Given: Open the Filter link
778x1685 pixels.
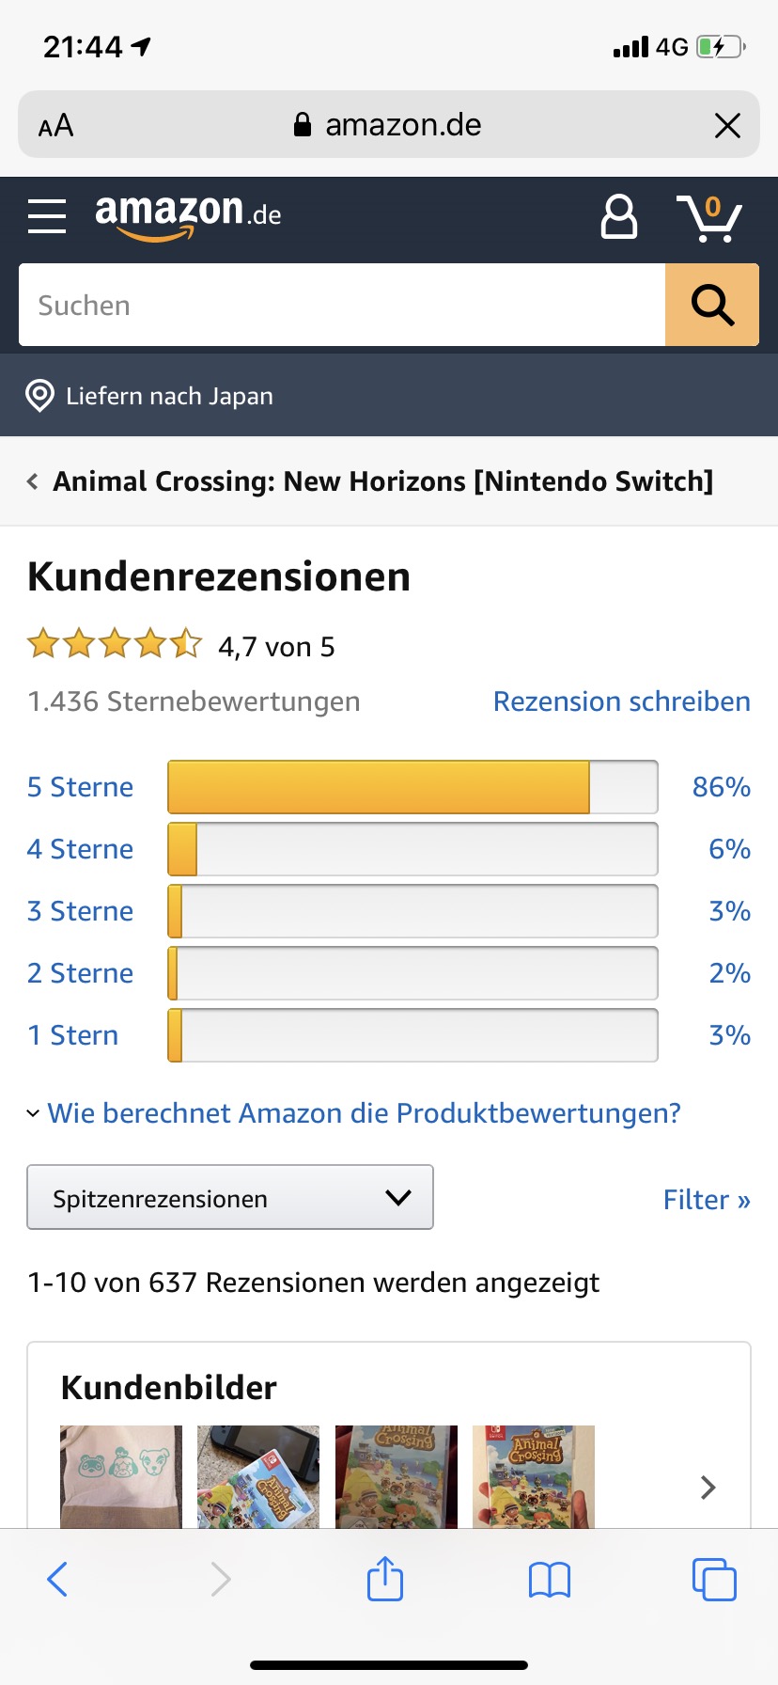Looking at the screenshot, I should click(x=707, y=1200).
